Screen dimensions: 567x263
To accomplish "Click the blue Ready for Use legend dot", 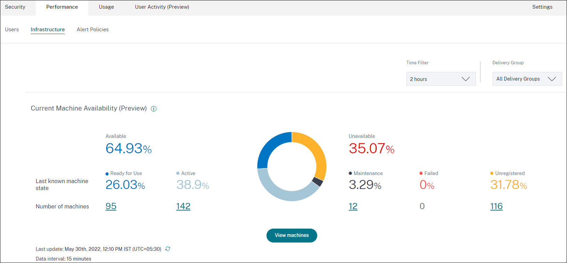I will pyautogui.click(x=107, y=174).
